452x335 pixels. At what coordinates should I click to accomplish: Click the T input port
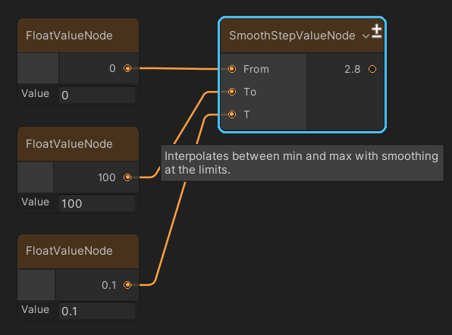[x=232, y=114]
